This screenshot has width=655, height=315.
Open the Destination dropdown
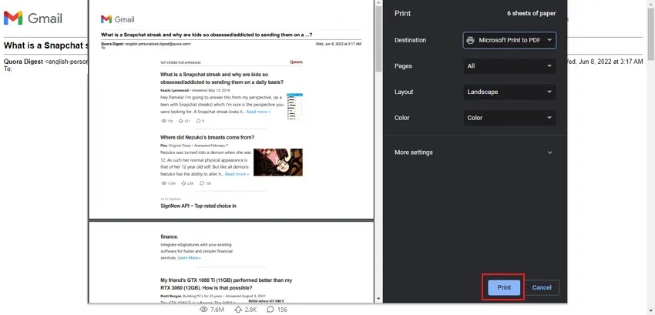click(509, 40)
